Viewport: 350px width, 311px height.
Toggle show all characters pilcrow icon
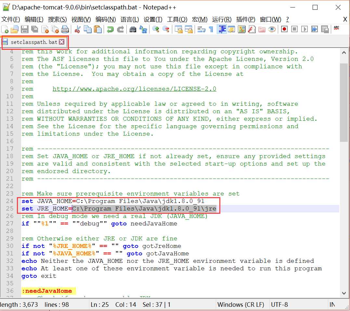(x=211, y=29)
